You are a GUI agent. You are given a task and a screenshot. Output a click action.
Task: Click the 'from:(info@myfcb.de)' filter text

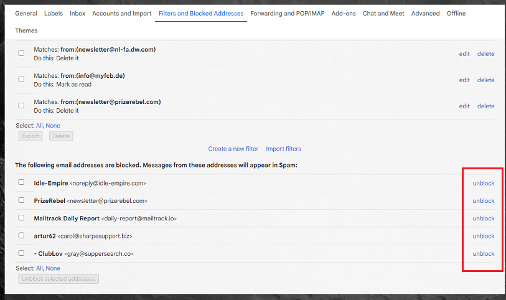pyautogui.click(x=93, y=75)
